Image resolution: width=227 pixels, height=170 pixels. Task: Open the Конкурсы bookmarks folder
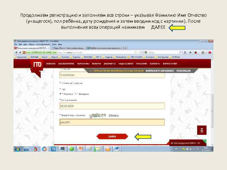click(x=149, y=57)
